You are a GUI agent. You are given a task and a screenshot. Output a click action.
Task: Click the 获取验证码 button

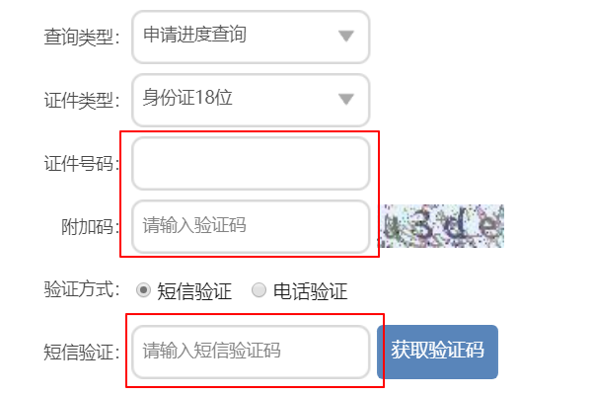(x=437, y=352)
